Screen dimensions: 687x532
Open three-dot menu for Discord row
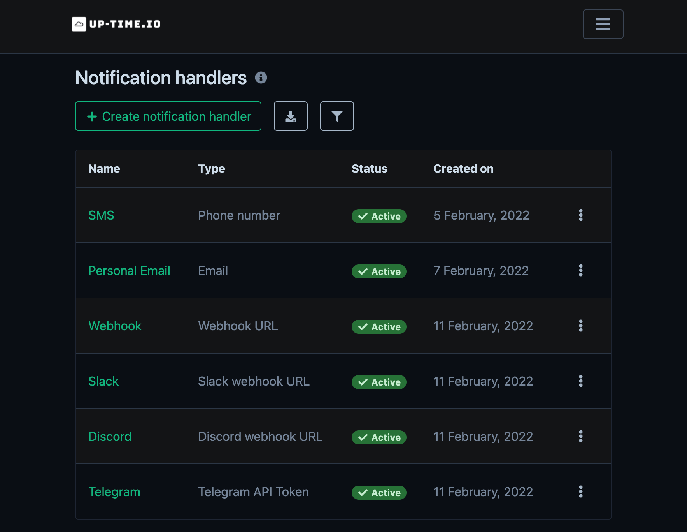point(580,436)
